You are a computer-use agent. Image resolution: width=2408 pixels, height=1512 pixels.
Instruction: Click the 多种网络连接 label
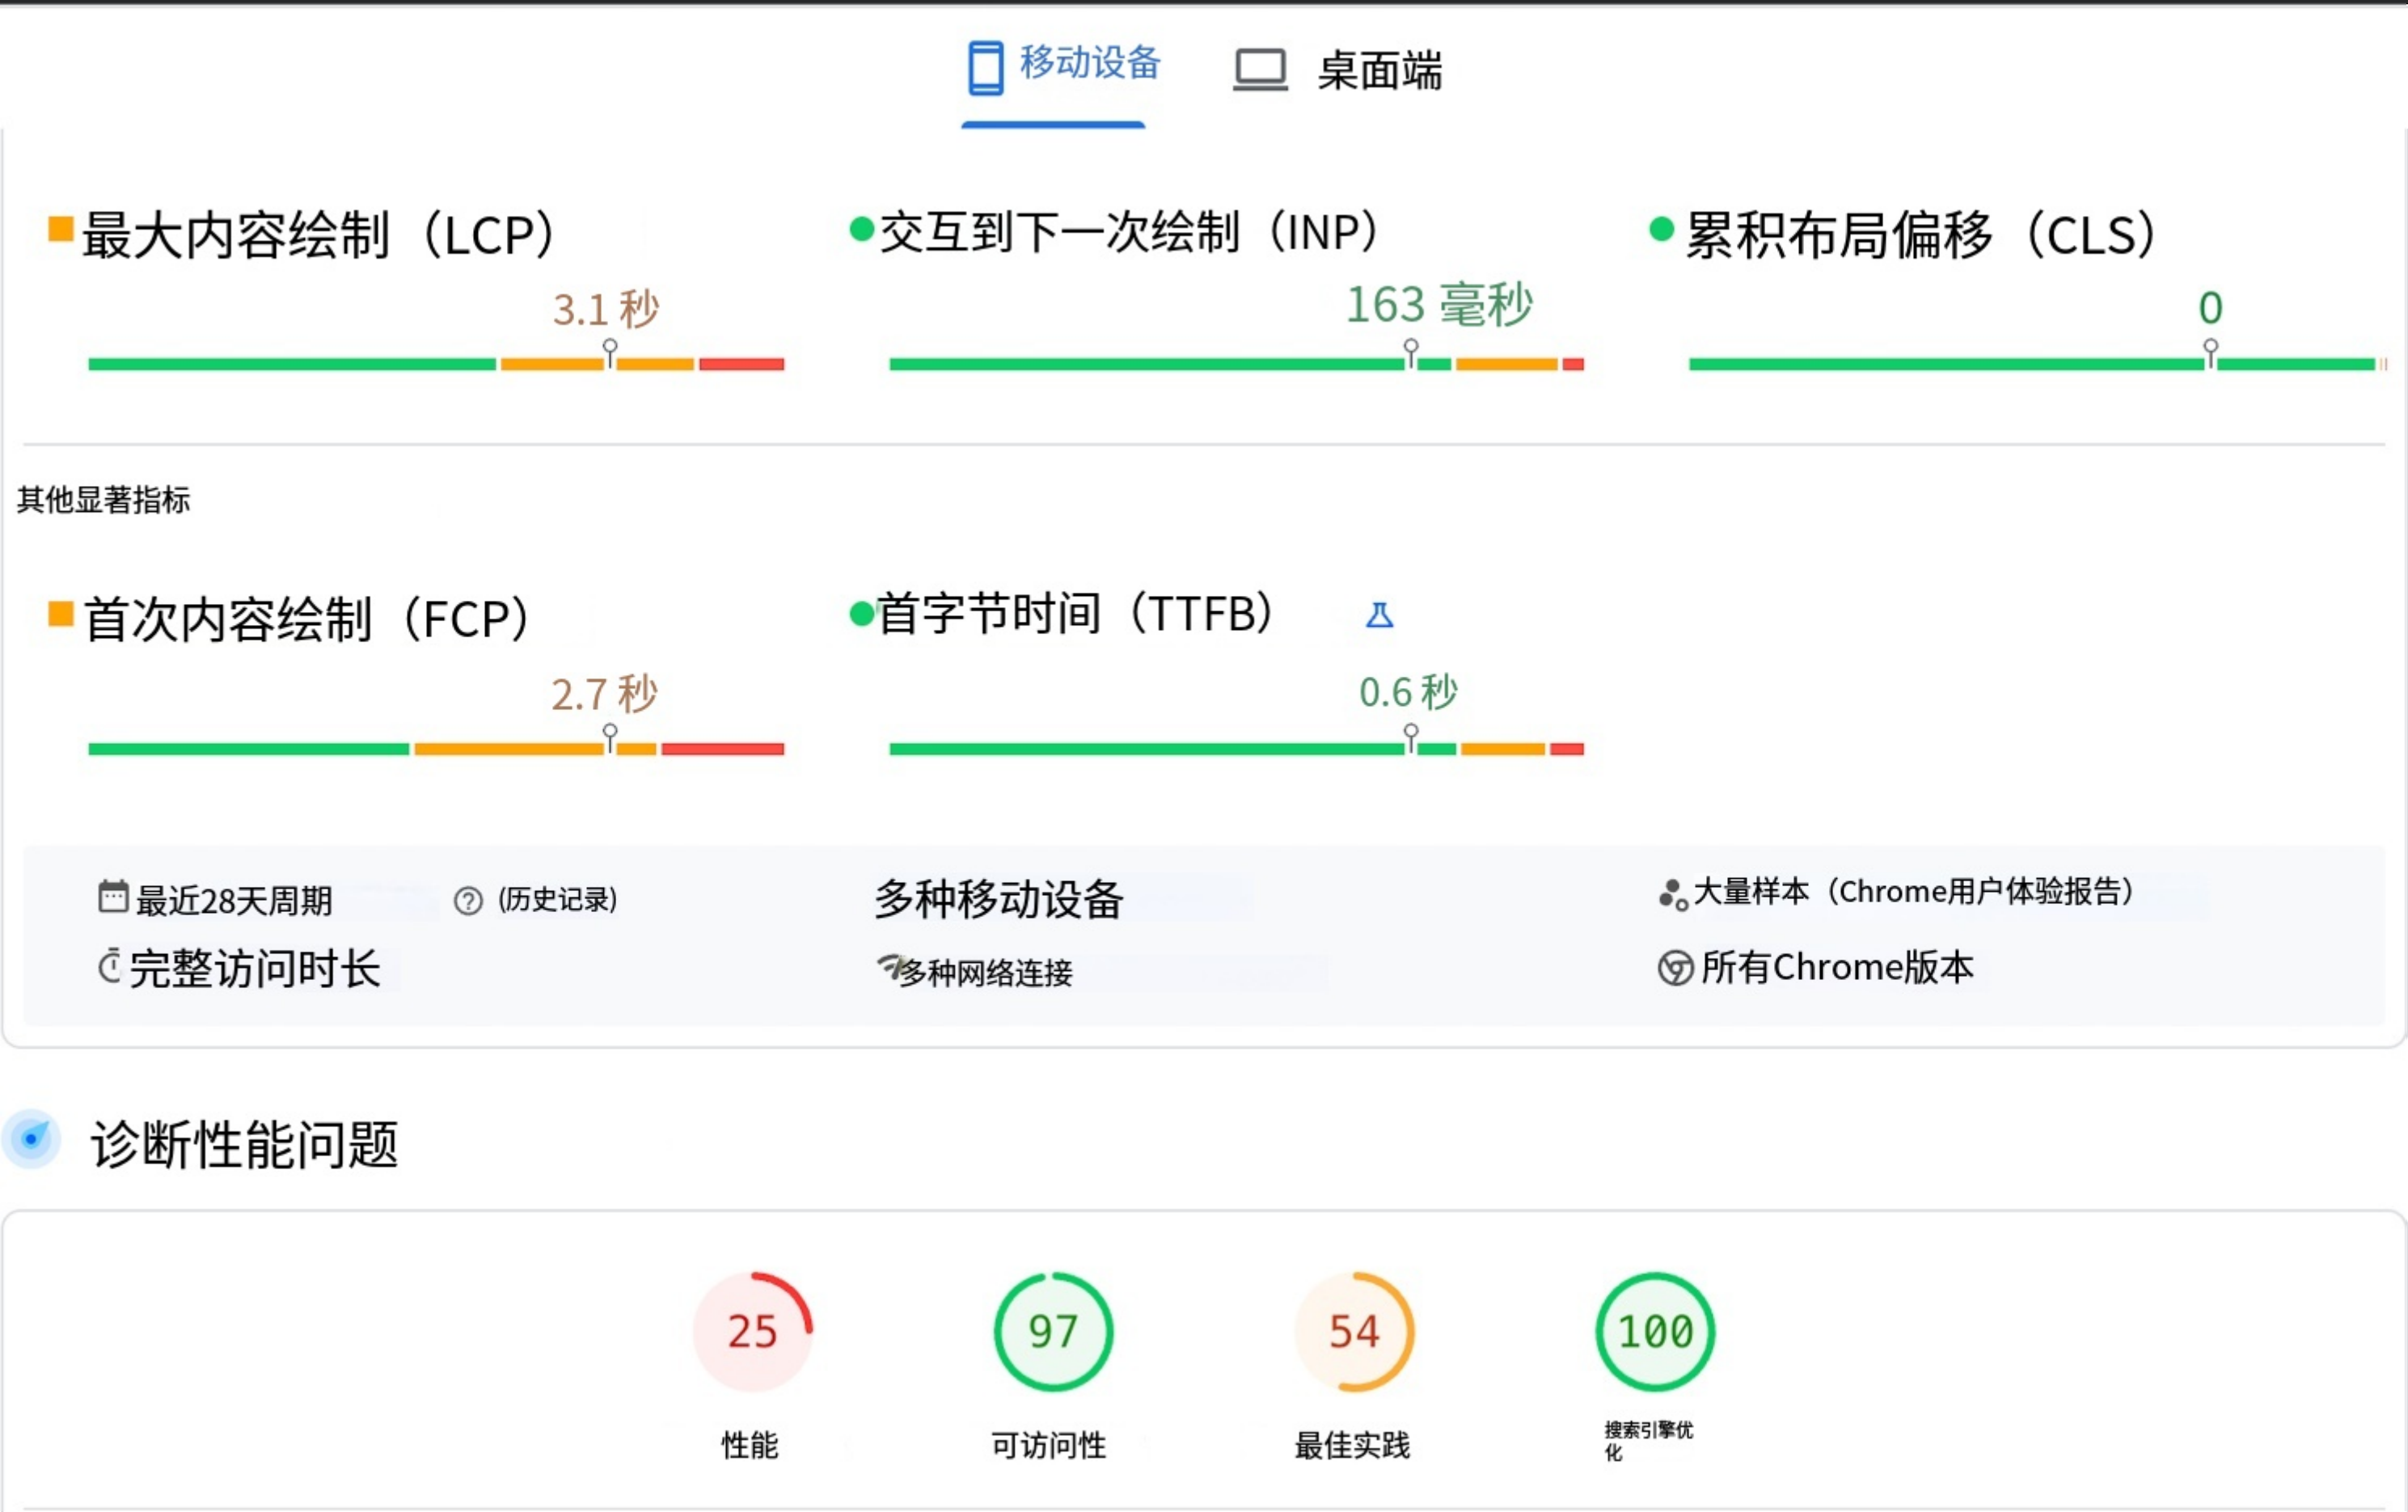tap(987, 973)
